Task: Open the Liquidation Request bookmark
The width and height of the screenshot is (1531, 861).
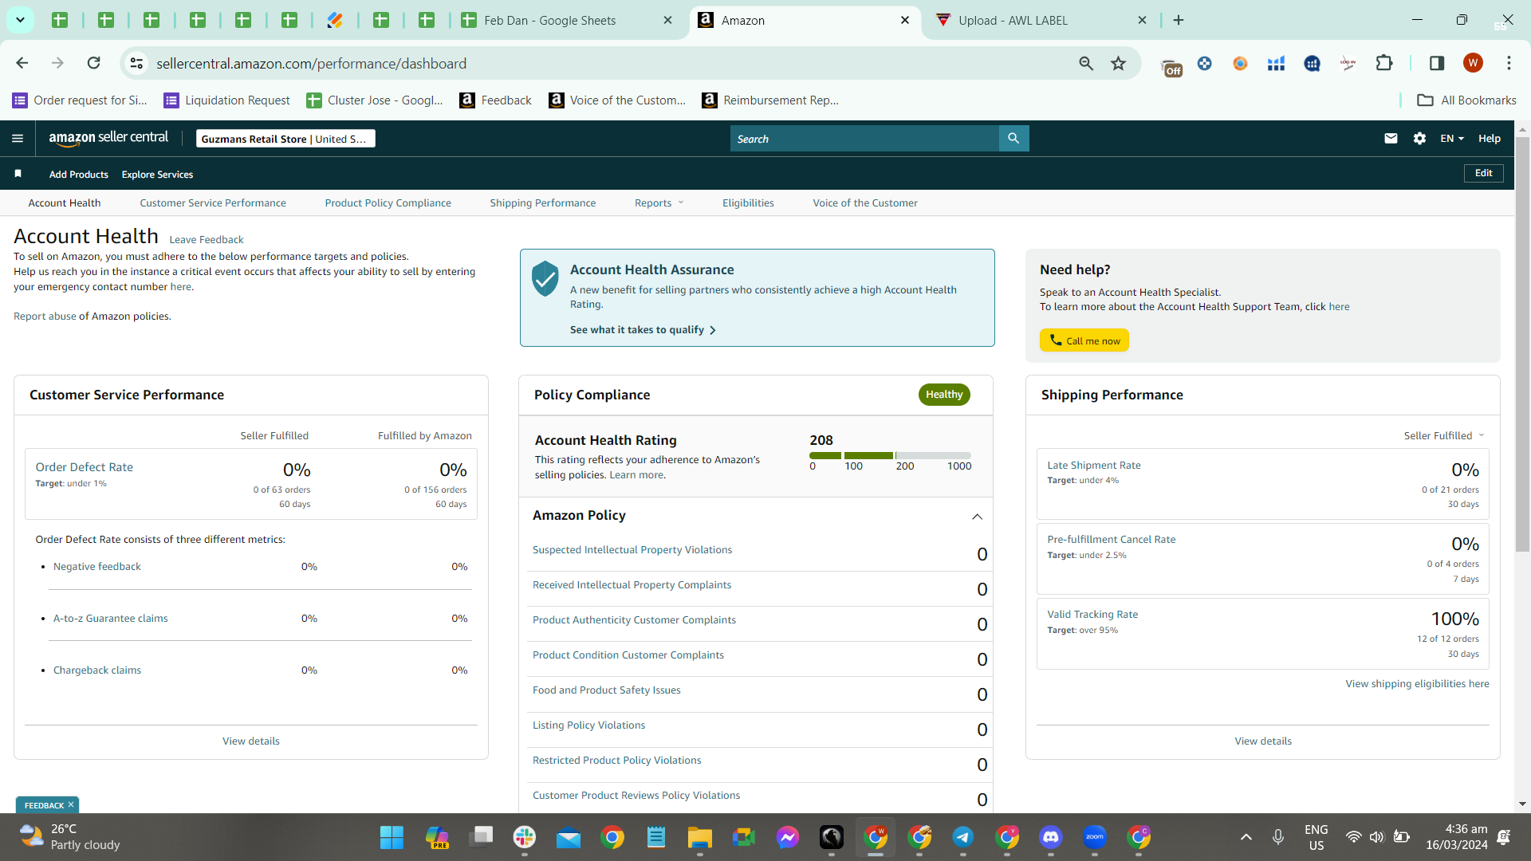Action: pyautogui.click(x=227, y=100)
